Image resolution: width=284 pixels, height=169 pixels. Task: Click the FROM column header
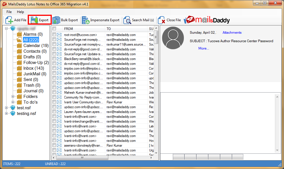(x=84, y=29)
